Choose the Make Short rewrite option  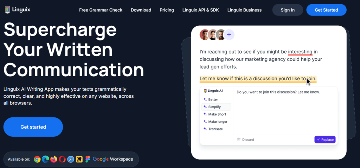coord(217,114)
